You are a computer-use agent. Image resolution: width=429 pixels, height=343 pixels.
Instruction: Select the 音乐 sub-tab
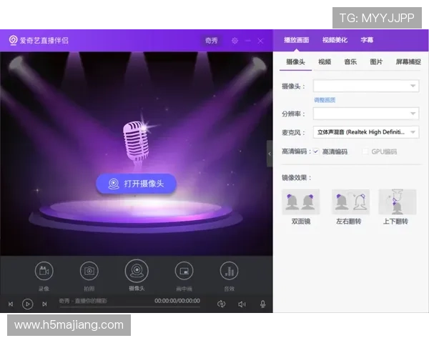[x=350, y=62]
